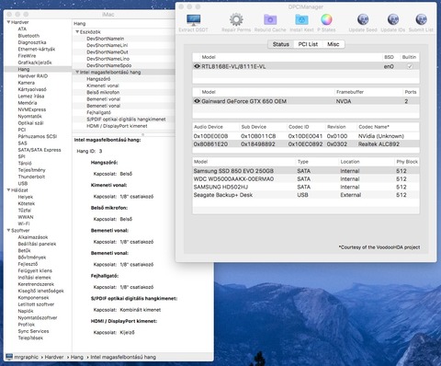Screen dimensions: 441x366
Task: Click Hang in the bottom path bar
Action: coord(77,357)
